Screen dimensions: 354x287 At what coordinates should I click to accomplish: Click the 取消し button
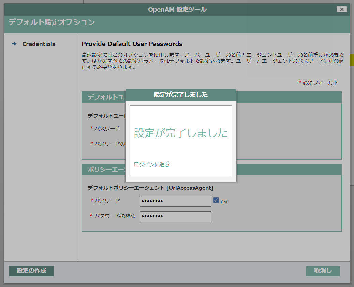(x=323, y=271)
